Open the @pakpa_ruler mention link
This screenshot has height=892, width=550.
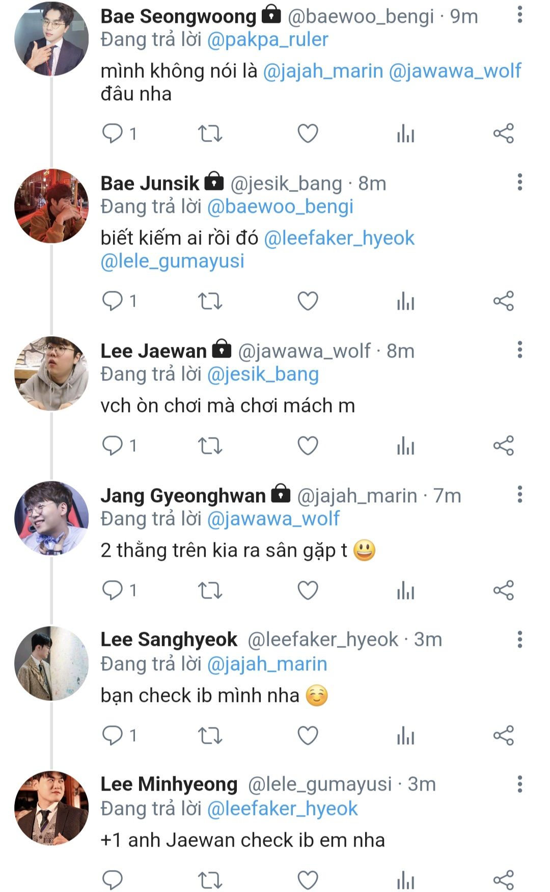point(267,40)
